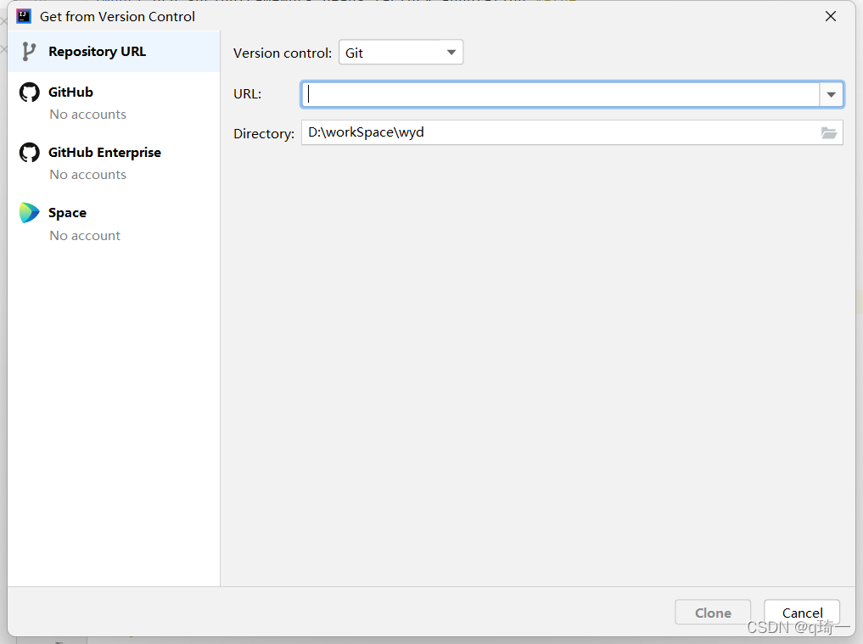Switch to the Space section
863x644 pixels.
[114, 223]
